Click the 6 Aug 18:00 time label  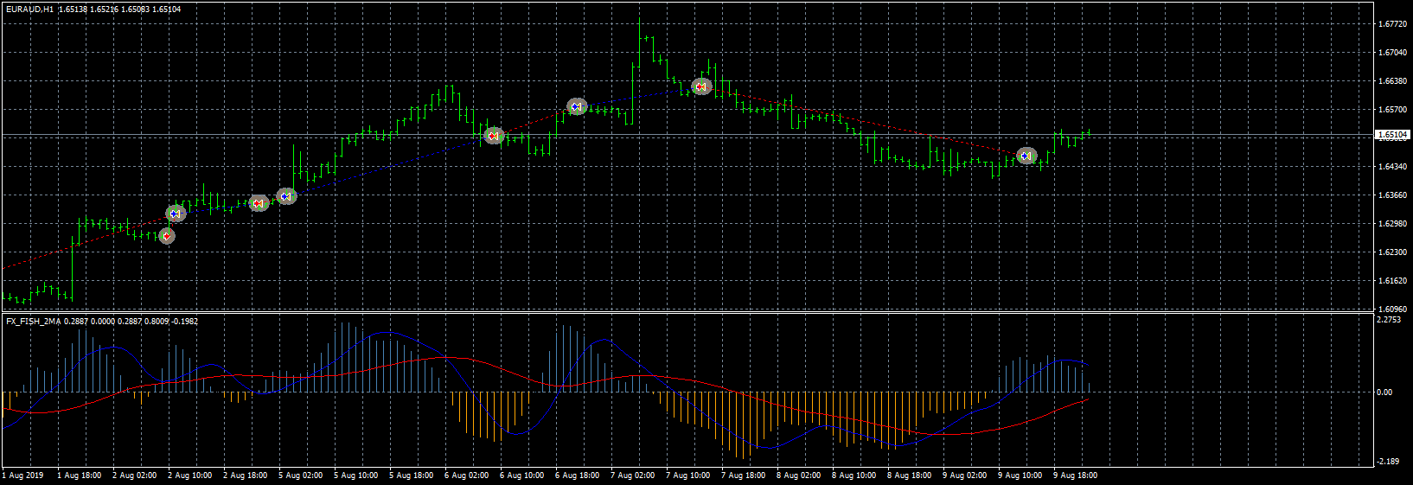click(x=578, y=475)
